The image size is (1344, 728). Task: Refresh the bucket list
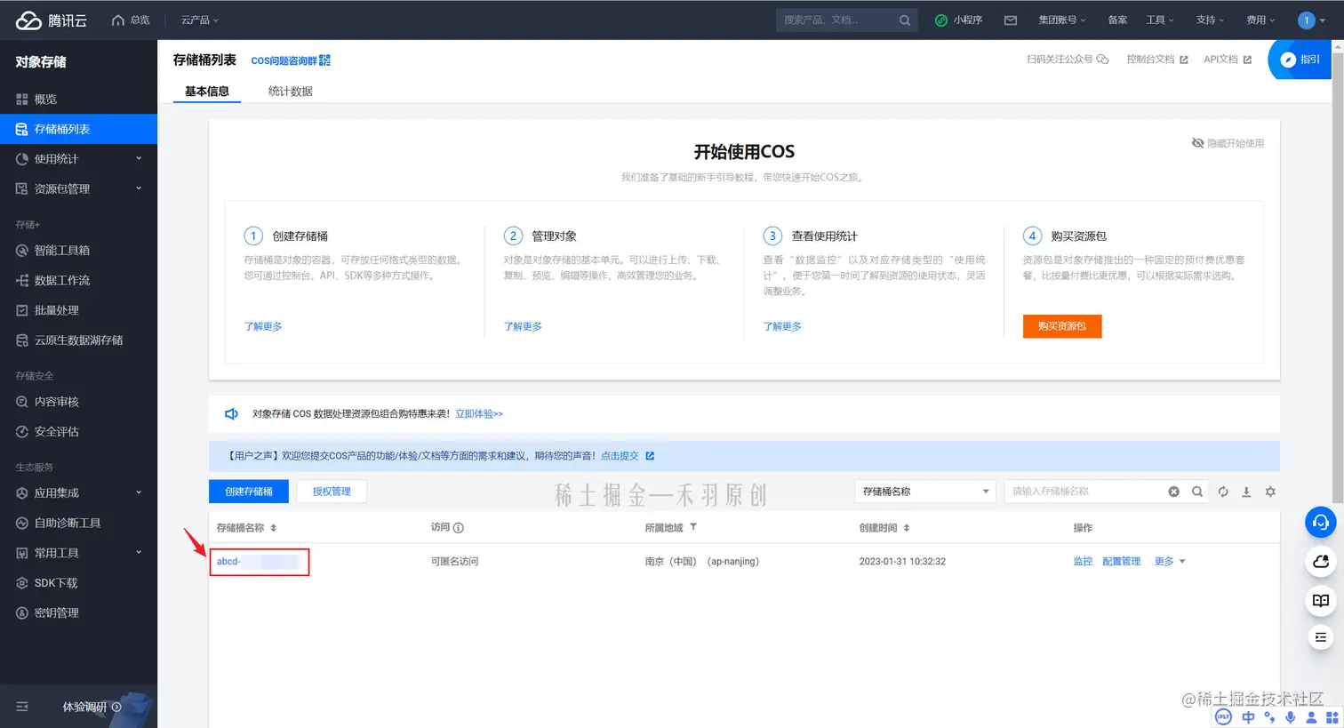point(1223,492)
